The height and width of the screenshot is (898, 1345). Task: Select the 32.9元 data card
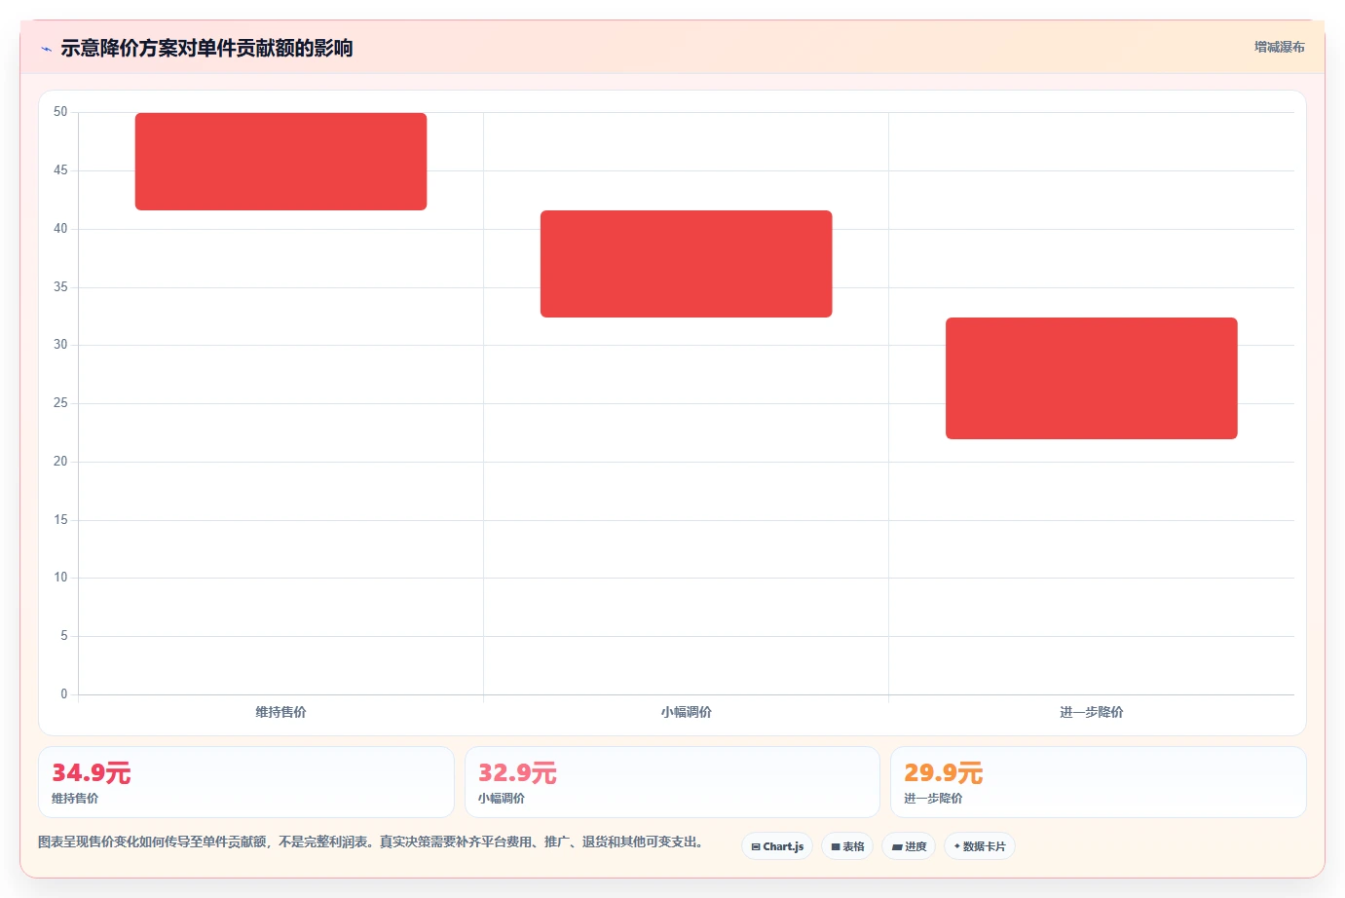pos(672,782)
